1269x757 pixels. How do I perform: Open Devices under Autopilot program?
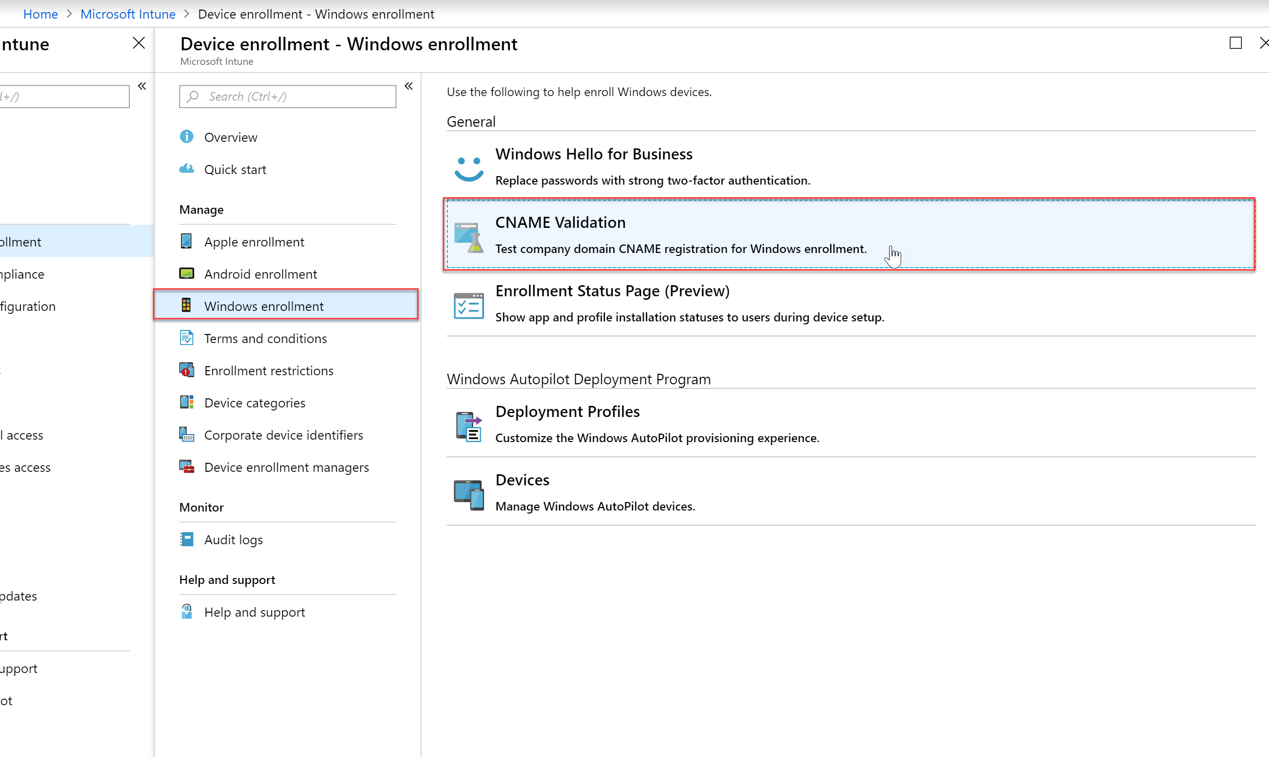point(850,492)
